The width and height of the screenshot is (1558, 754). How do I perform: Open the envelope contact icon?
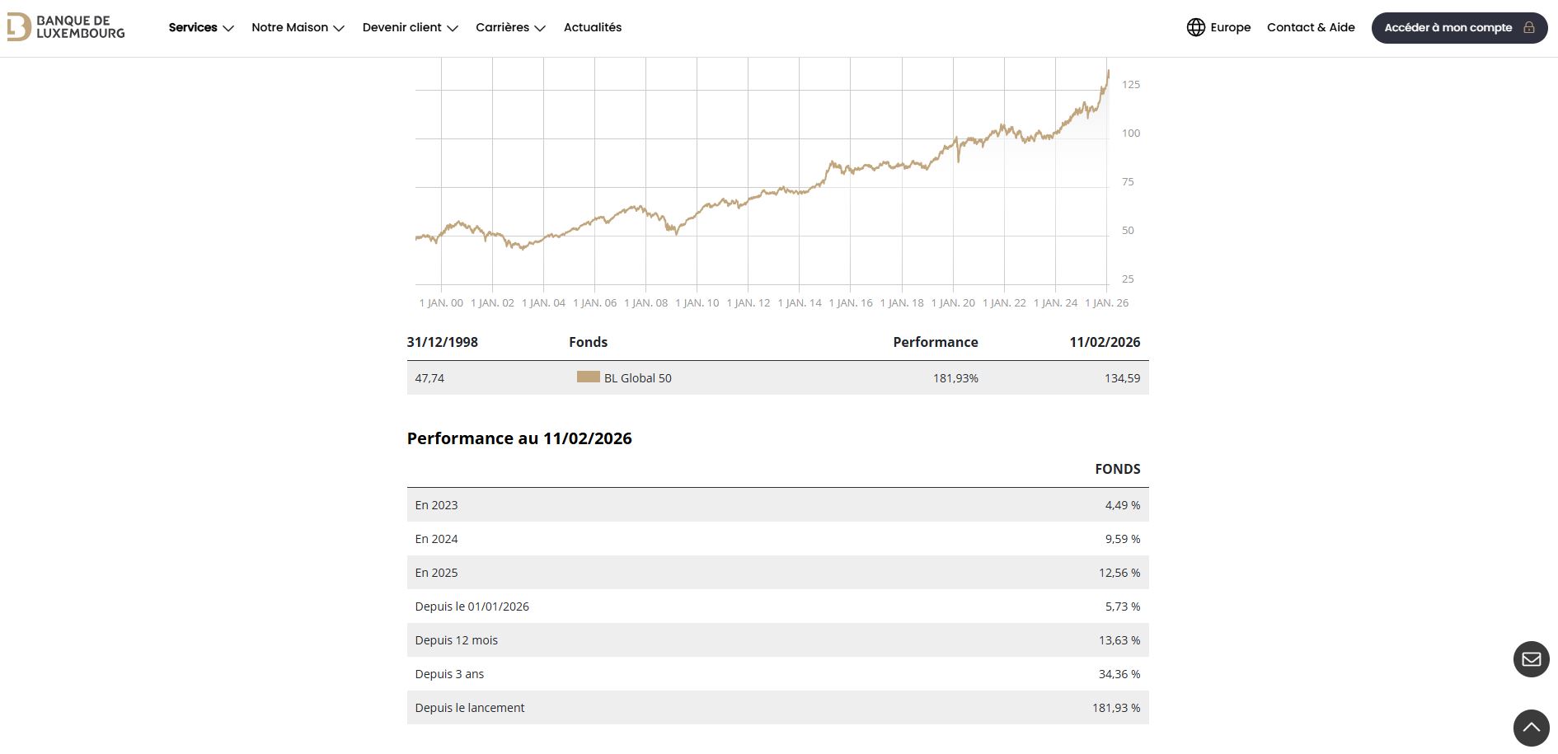click(x=1532, y=658)
